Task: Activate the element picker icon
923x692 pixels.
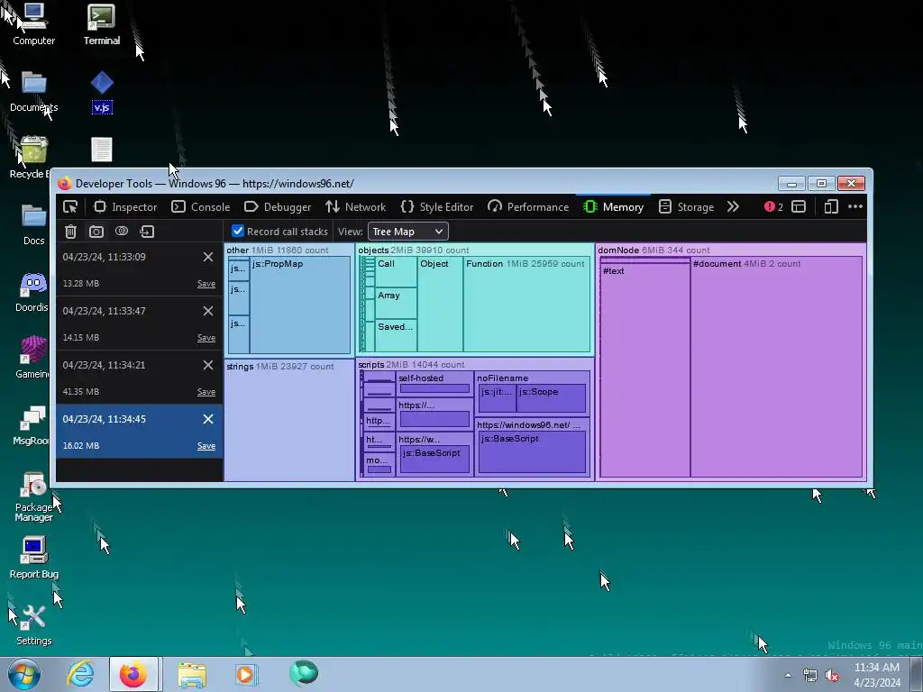Action: (x=70, y=207)
